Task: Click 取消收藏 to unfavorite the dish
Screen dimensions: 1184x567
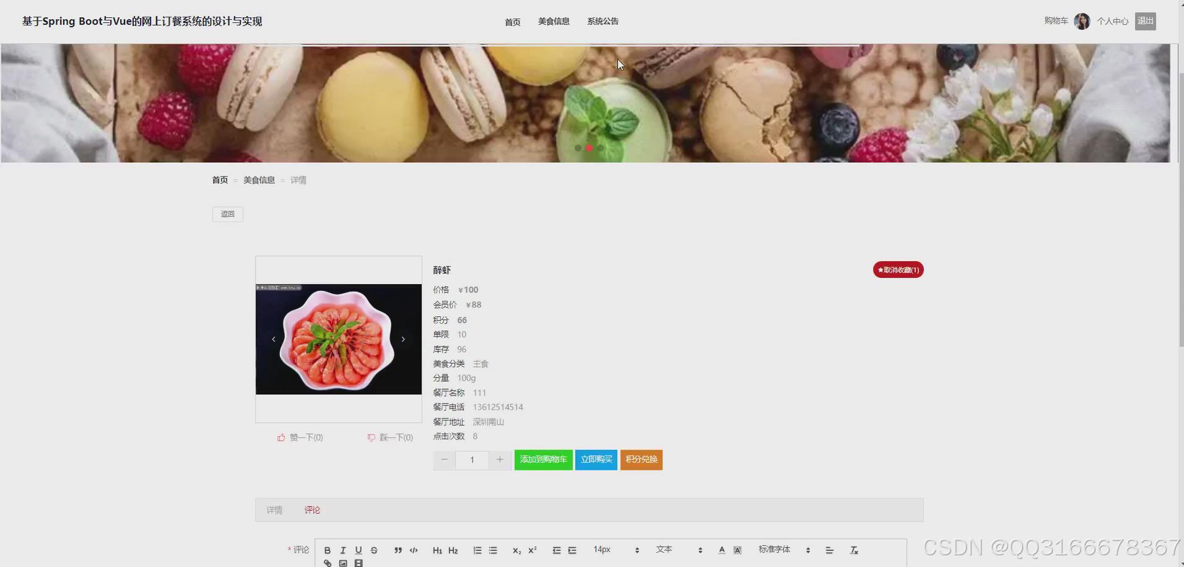Action: pyautogui.click(x=898, y=269)
